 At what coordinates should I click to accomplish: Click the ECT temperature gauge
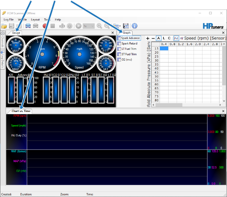coord(106,45)
